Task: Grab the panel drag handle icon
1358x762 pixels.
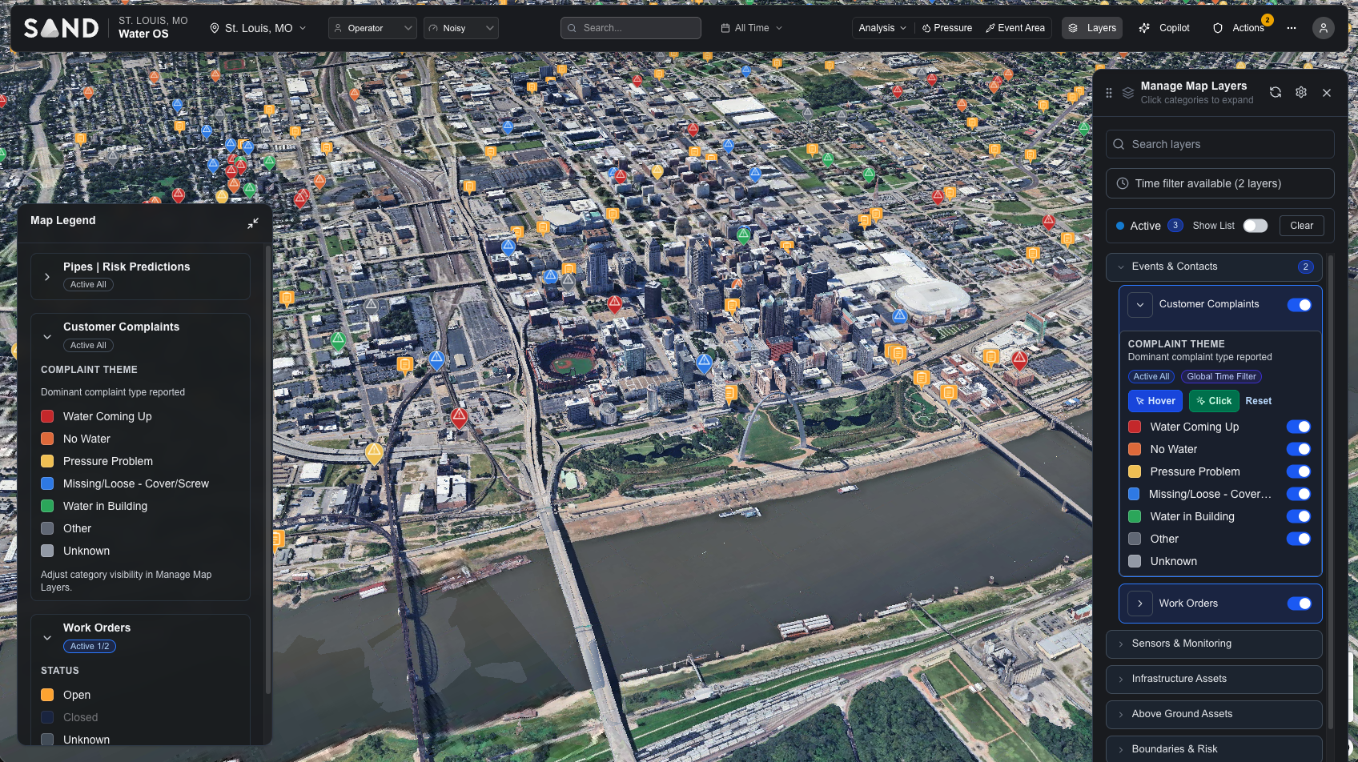Action: pos(1109,93)
